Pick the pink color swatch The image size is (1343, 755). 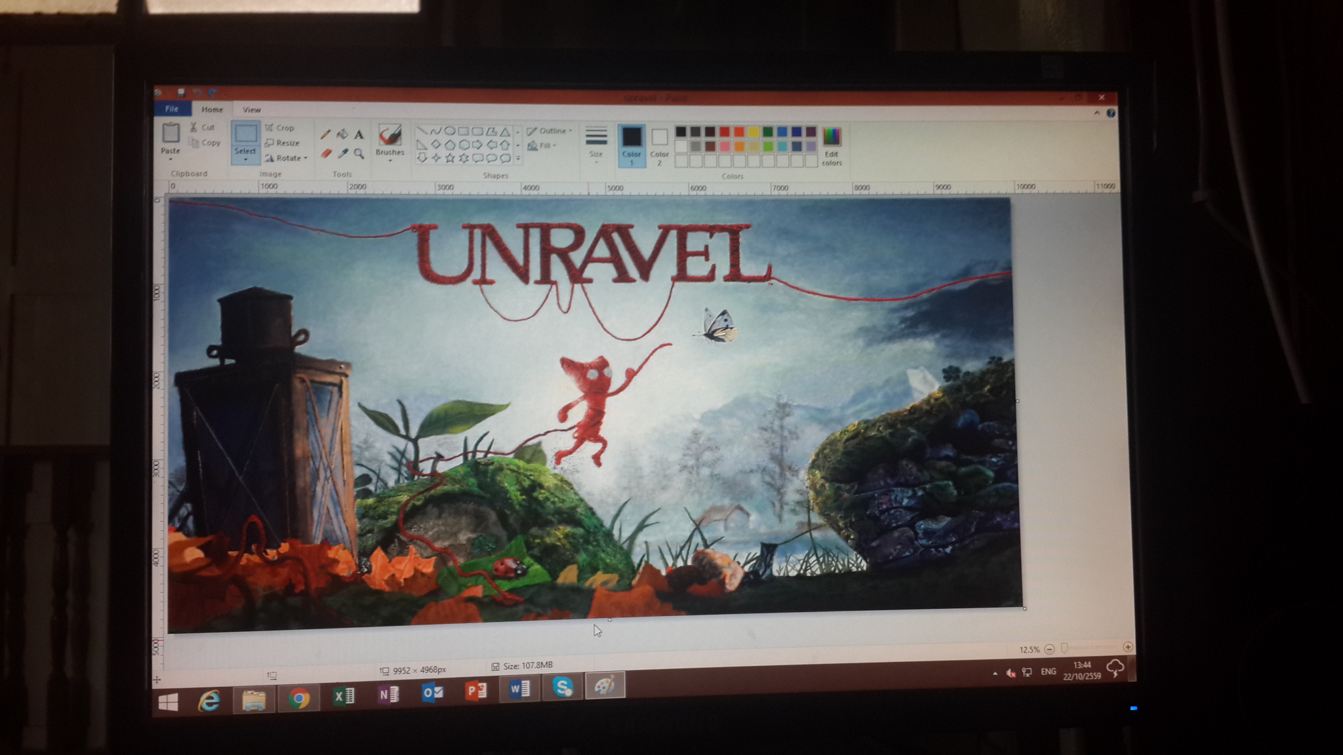pos(724,146)
